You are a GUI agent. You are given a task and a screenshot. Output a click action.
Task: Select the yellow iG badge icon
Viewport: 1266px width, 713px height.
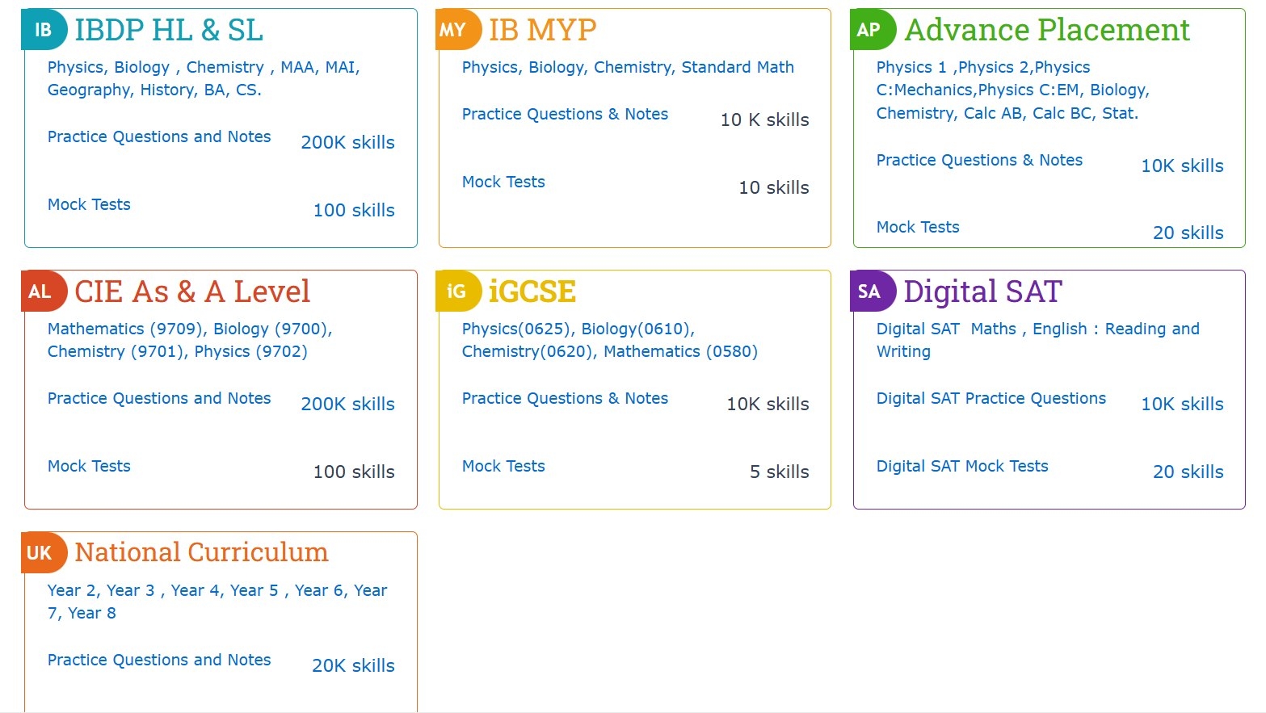(458, 291)
